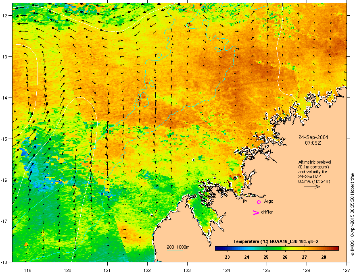Click the cyan bathymetry legend line

175,251
